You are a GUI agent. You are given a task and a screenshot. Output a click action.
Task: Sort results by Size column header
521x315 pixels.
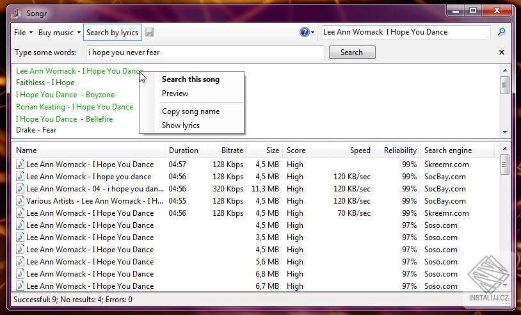coord(264,150)
